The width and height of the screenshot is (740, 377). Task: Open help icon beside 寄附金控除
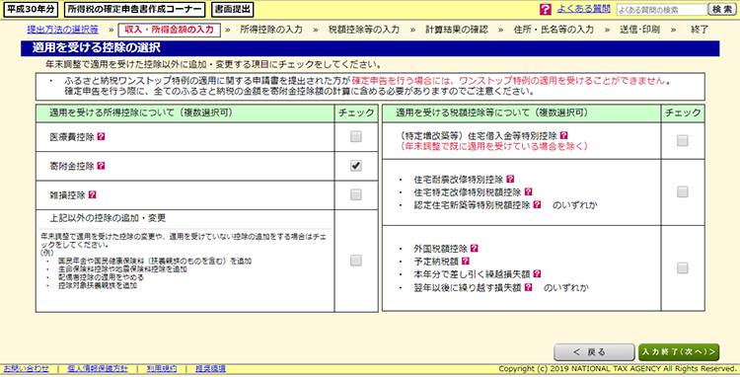(x=101, y=166)
